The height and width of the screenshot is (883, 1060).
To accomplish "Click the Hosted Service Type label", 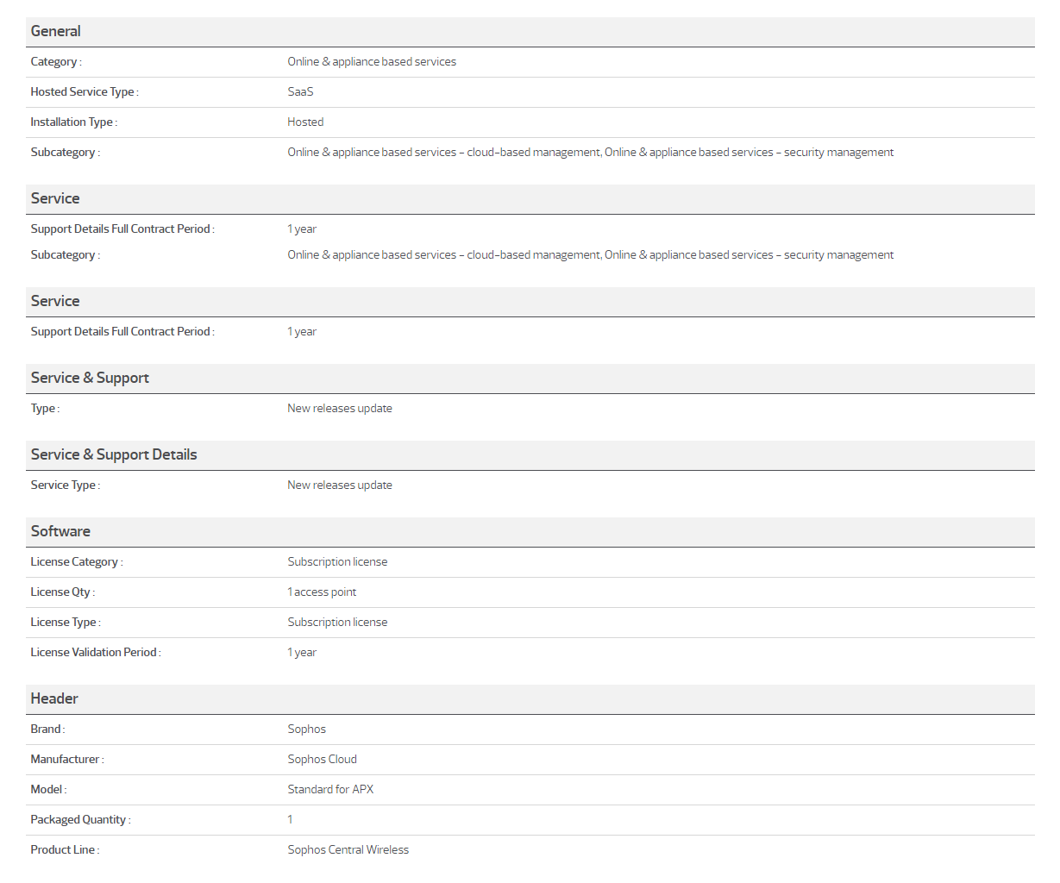I will pos(84,92).
